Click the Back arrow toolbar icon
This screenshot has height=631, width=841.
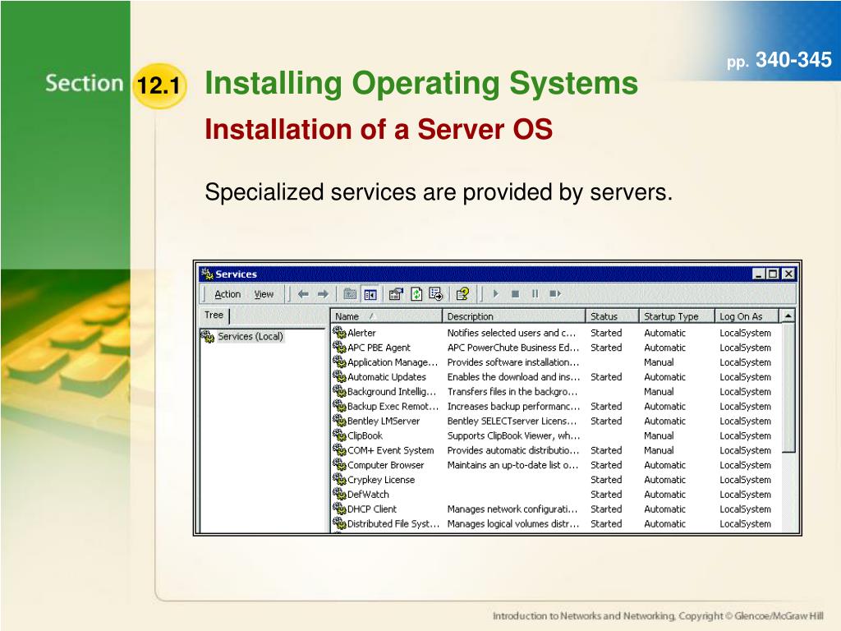[x=303, y=294]
